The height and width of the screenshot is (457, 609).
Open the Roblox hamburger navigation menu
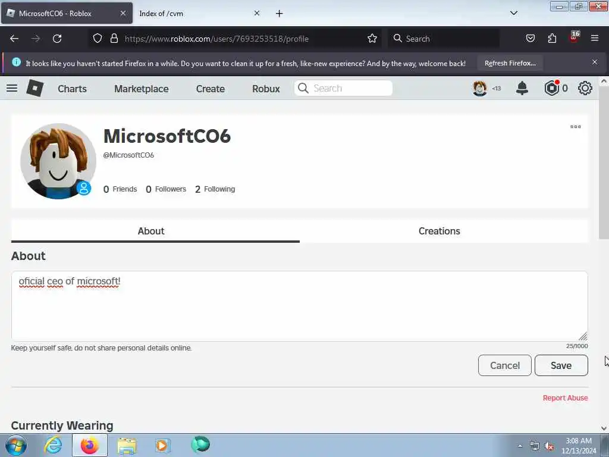(x=12, y=88)
